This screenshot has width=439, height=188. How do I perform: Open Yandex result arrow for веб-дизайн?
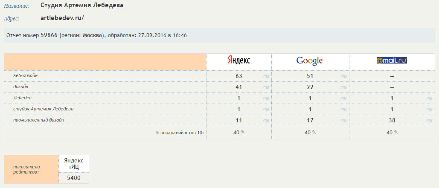[x=266, y=76]
